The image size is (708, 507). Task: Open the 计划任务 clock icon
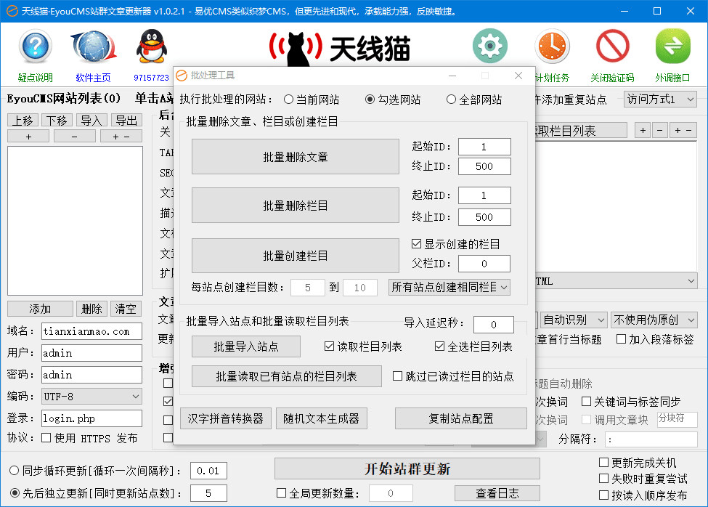pos(552,46)
